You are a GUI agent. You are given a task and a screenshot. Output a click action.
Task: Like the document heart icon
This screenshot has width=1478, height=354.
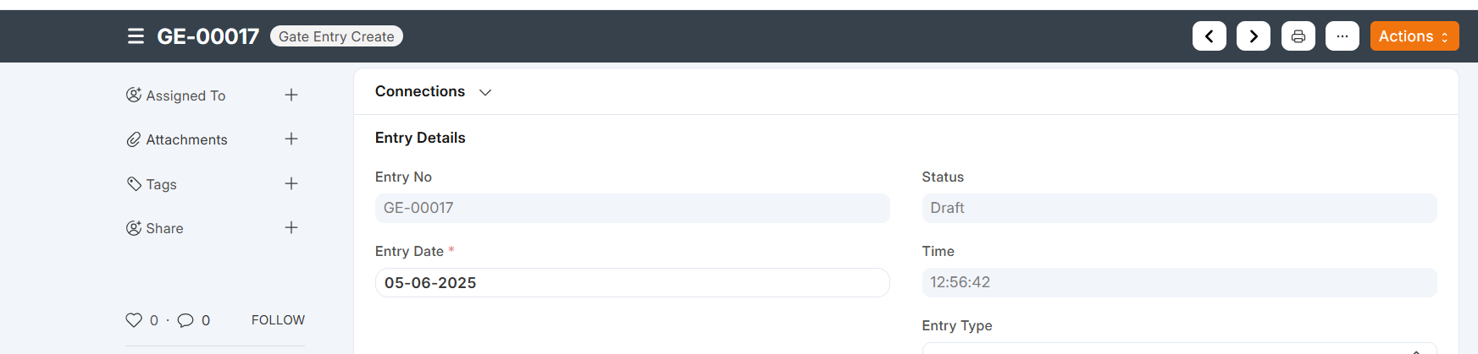pos(134,320)
